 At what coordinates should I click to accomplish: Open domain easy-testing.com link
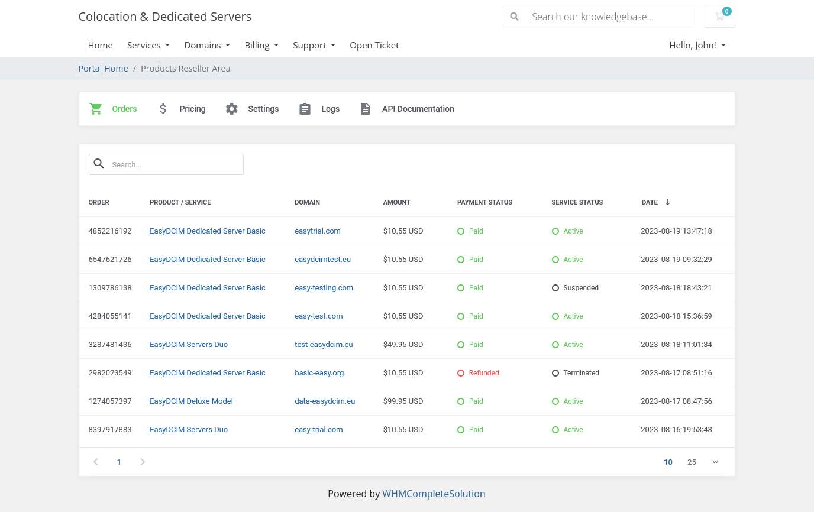coord(324,288)
